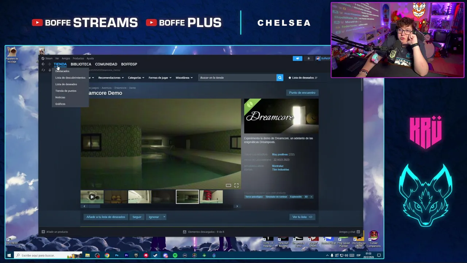Expand more tags with the plus button
467x263 pixels.
pos(311,197)
